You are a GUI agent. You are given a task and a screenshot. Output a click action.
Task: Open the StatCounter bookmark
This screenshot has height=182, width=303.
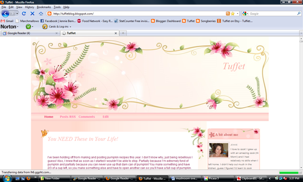pos(132,21)
